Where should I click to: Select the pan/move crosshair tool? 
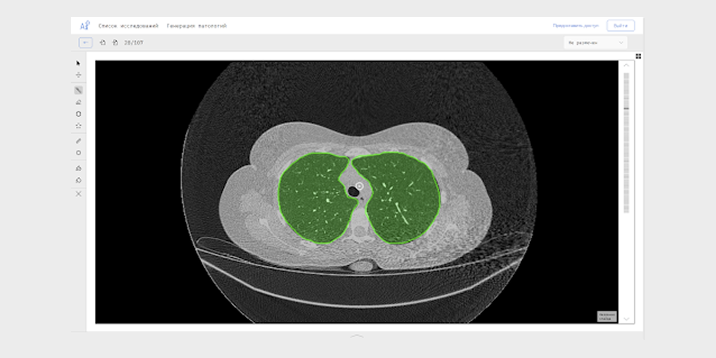coord(78,75)
